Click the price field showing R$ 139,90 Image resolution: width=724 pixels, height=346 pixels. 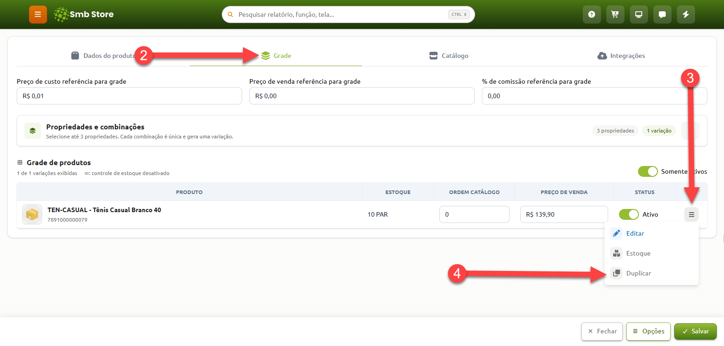(564, 214)
